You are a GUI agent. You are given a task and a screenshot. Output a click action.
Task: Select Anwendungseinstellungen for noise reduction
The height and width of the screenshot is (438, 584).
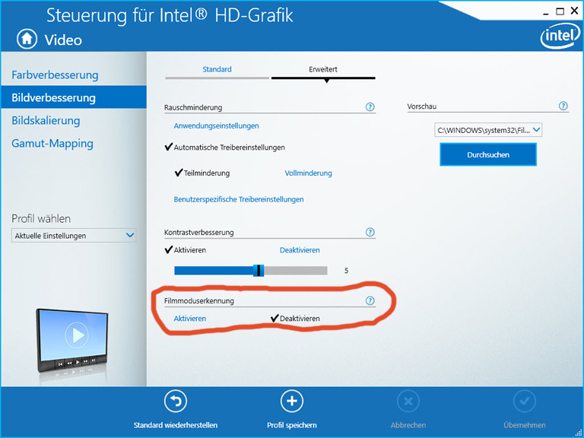click(216, 126)
